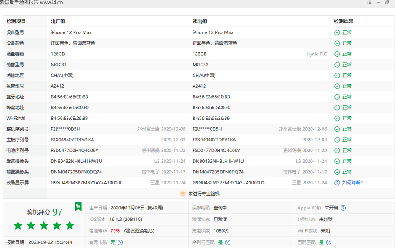Image resolution: width=395 pixels, height=252 pixels.
Task: Select factory battery serial F5D0477D0H4Q4C09Y
Action: (x=74, y=151)
